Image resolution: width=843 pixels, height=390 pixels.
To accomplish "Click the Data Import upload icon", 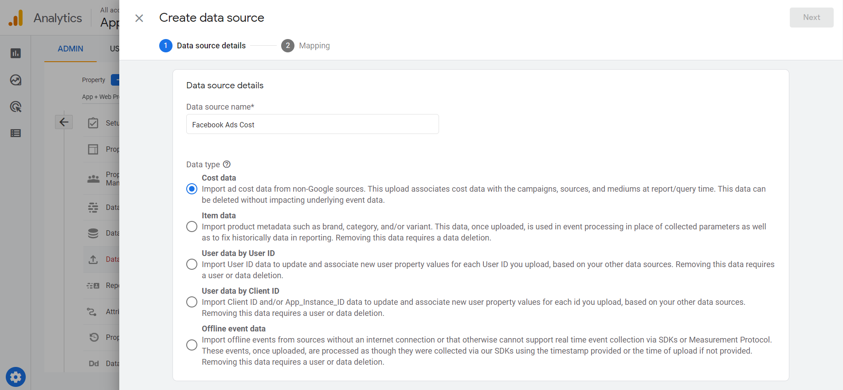I will pos(93,259).
